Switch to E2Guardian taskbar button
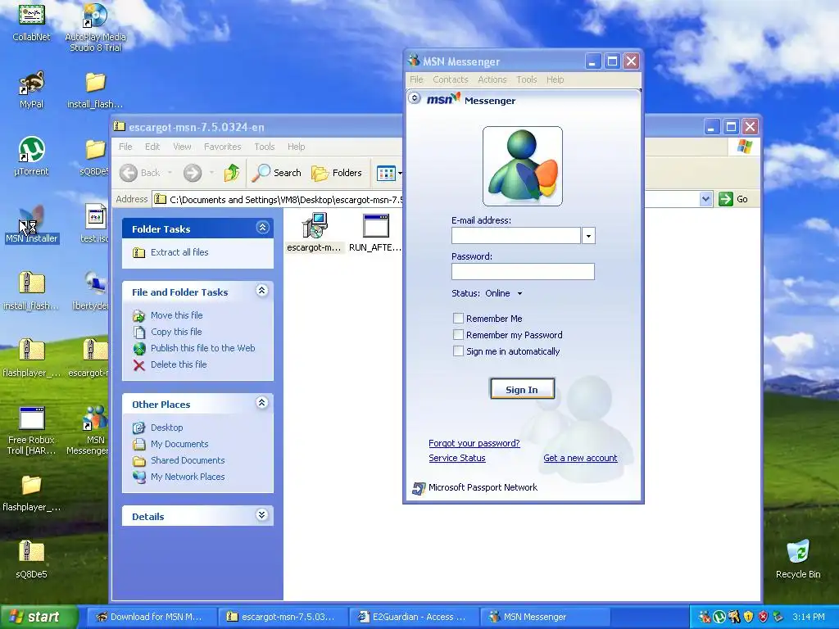The image size is (839, 629). [414, 617]
